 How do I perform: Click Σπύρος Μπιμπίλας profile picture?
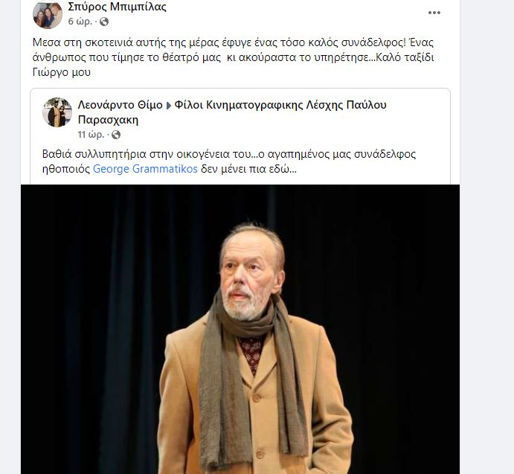[48, 14]
